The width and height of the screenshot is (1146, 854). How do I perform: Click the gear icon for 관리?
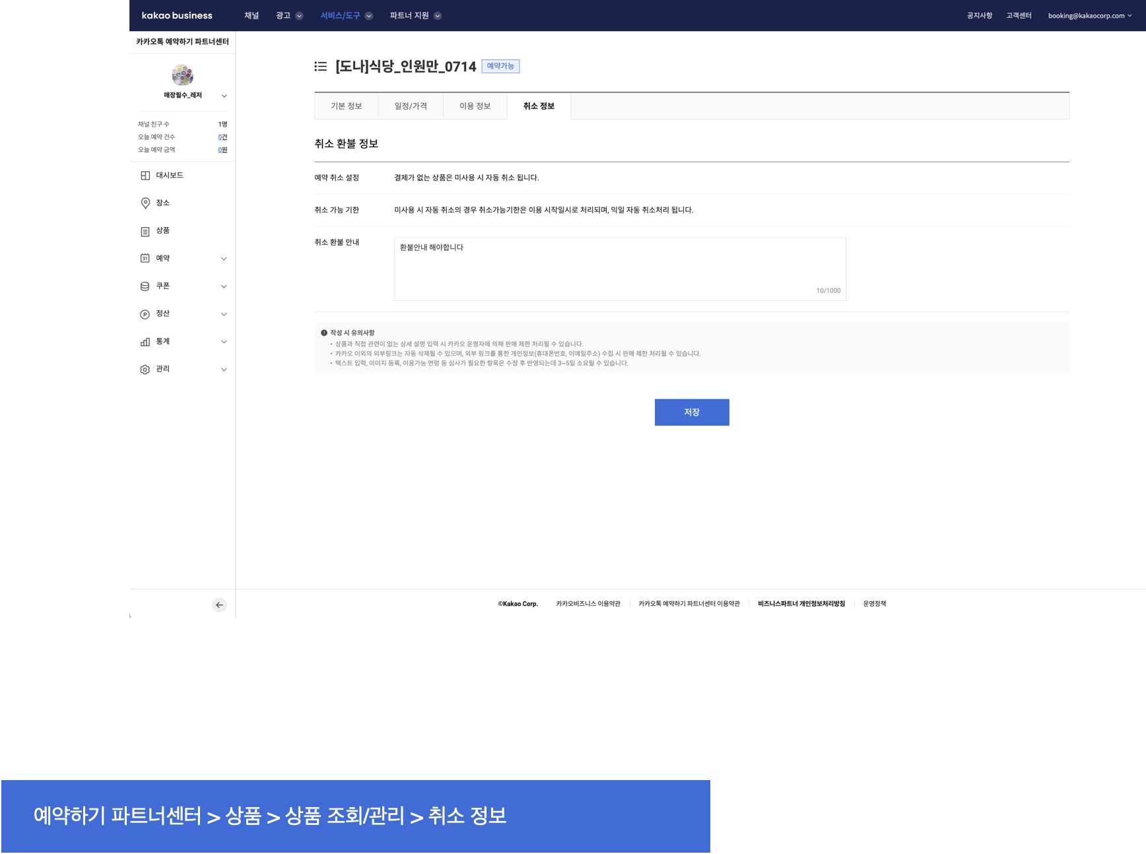pos(145,370)
